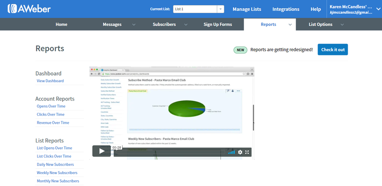The width and height of the screenshot is (382, 186).
Task: Select the List 1 combo box field
Action: tap(195, 9)
